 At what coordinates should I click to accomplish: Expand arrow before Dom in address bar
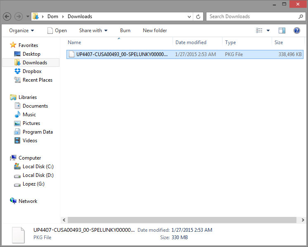[43, 16]
